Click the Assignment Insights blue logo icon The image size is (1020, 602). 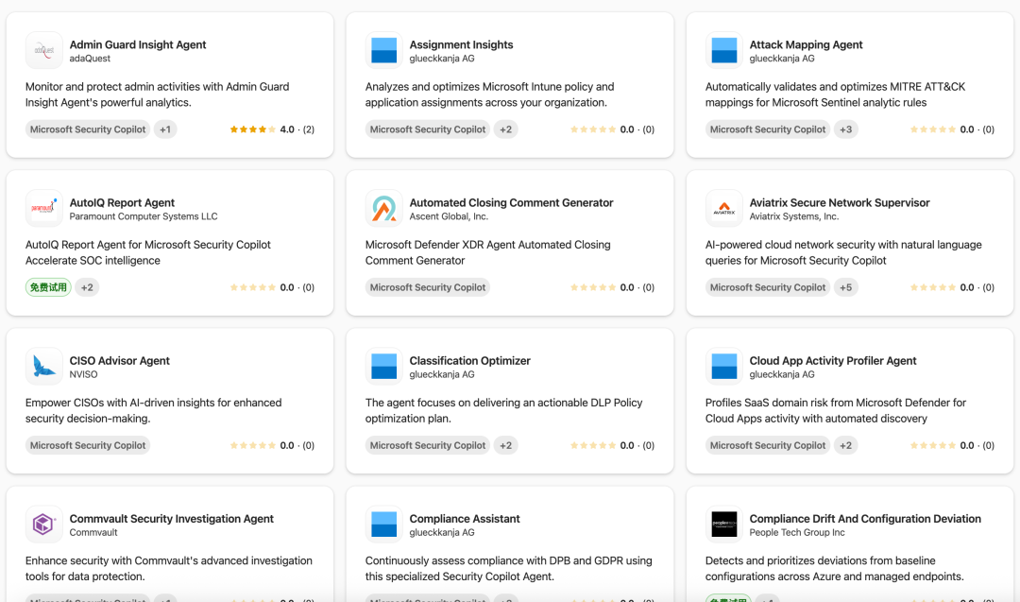pyautogui.click(x=383, y=51)
